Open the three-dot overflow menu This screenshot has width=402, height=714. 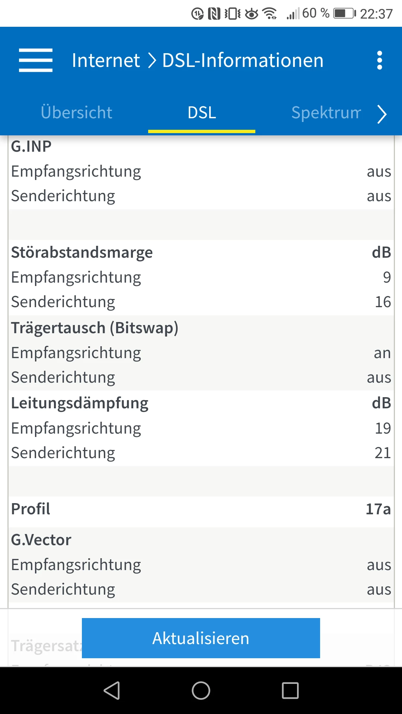[x=379, y=60]
